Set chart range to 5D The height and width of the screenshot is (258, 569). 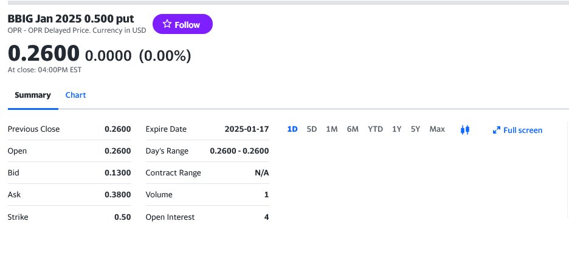tap(312, 129)
